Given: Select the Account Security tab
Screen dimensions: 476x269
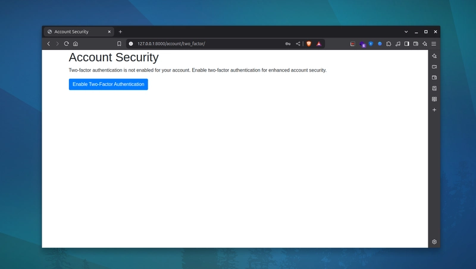Looking at the screenshot, I should click(x=79, y=32).
